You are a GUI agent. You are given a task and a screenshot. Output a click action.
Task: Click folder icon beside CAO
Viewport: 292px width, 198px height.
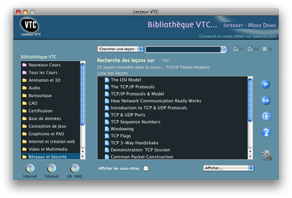point(24,103)
